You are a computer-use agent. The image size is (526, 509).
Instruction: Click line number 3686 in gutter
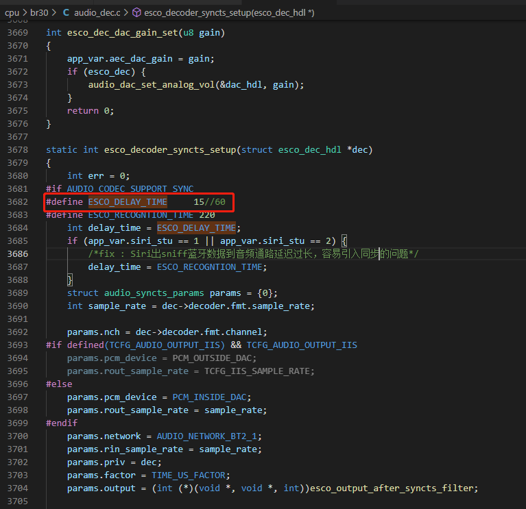coord(18,254)
